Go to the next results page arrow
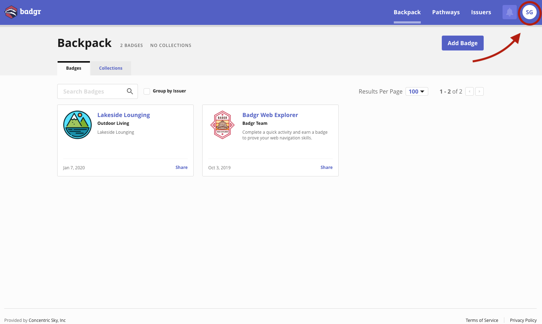Image resolution: width=542 pixels, height=324 pixels. pos(479,91)
